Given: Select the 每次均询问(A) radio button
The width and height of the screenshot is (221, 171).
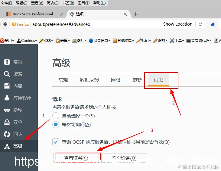Looking at the screenshot, I should click(x=56, y=124).
